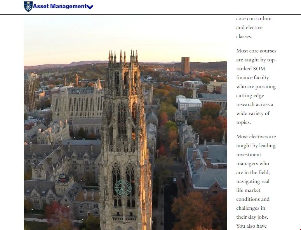Viewport: 301px width, 230px height.
Task: Click the white modern building in photo
Action: point(189,103)
